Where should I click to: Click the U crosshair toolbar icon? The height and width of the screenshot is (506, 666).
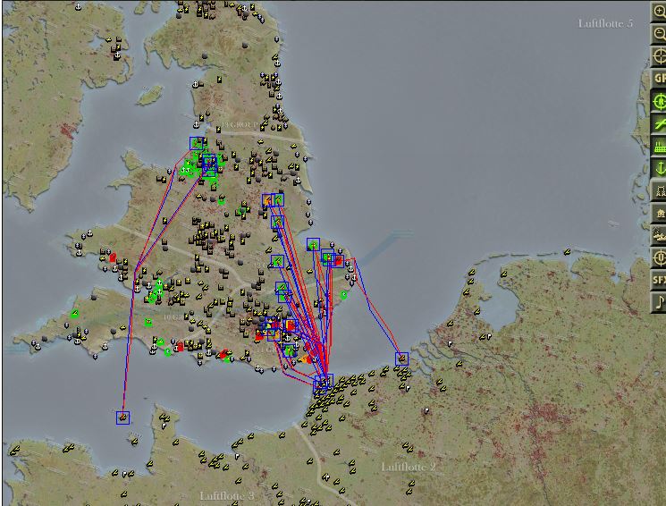pos(659,257)
